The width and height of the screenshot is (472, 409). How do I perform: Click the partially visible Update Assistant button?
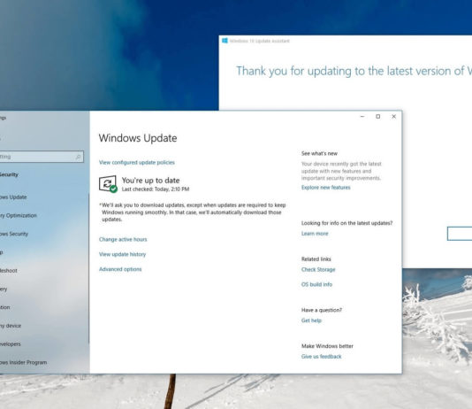tap(460, 234)
